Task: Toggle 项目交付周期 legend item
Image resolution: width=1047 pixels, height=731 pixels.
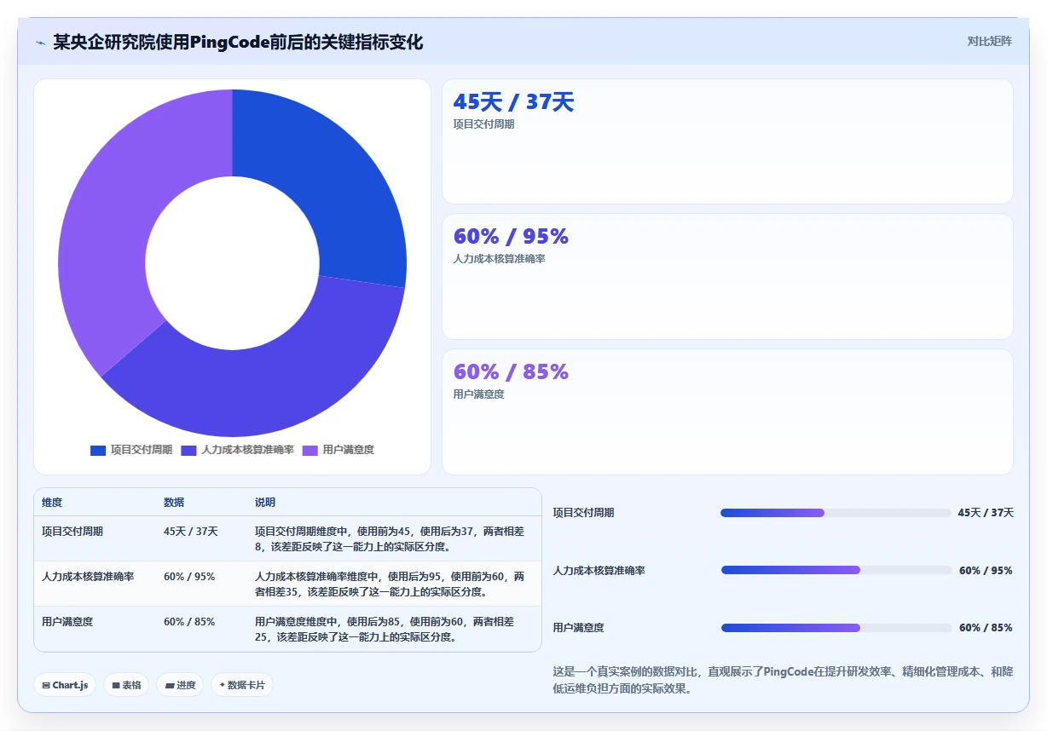Action: pos(131,450)
